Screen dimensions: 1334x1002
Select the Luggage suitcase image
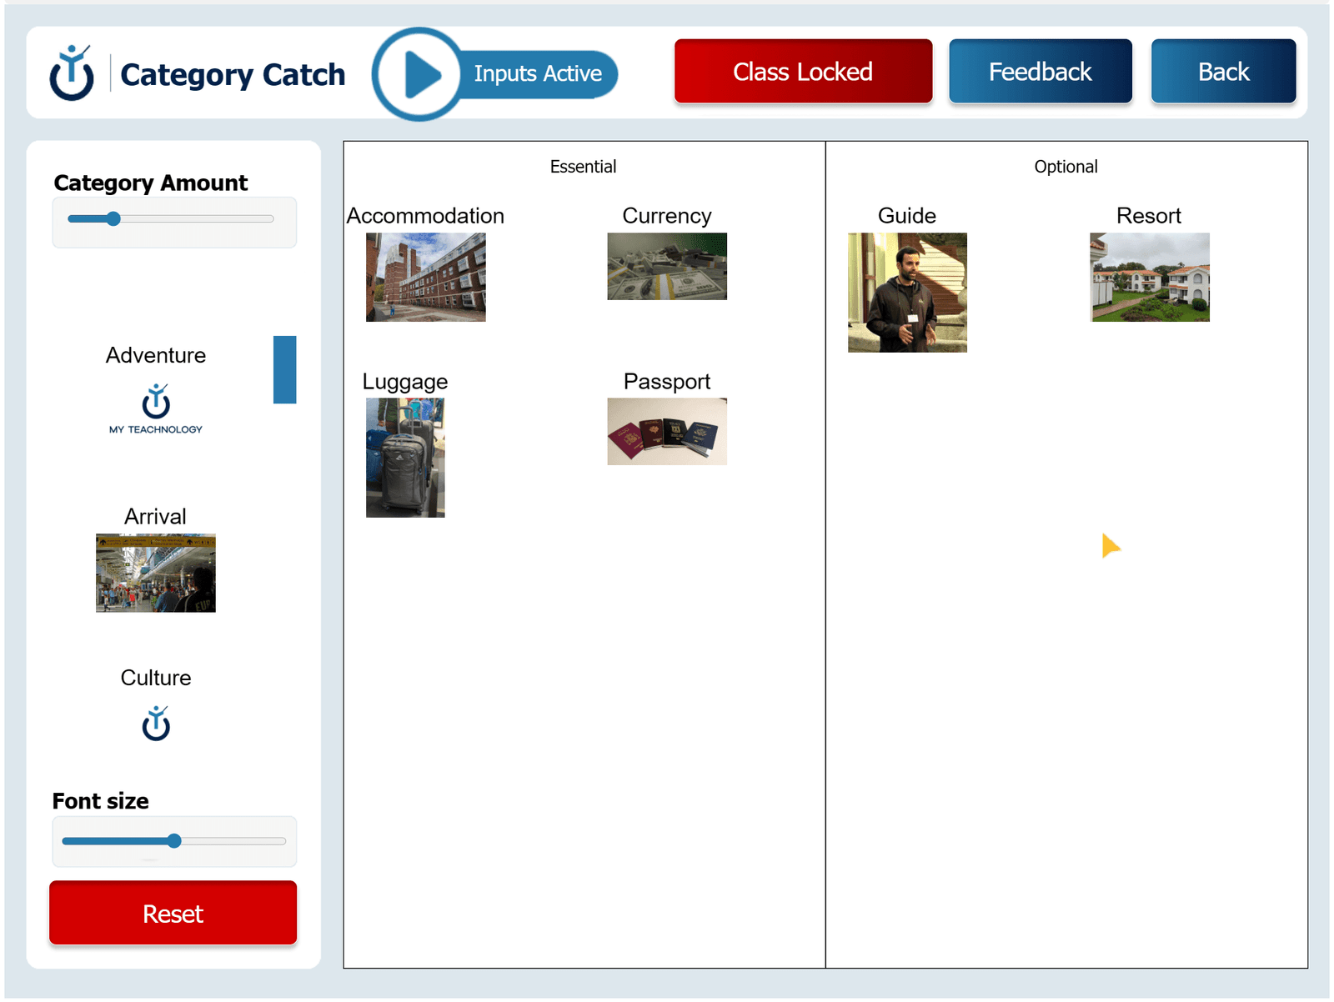point(405,458)
